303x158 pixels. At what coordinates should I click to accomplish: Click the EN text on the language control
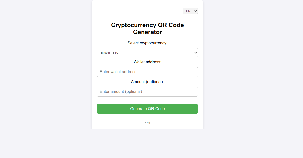tap(188, 11)
